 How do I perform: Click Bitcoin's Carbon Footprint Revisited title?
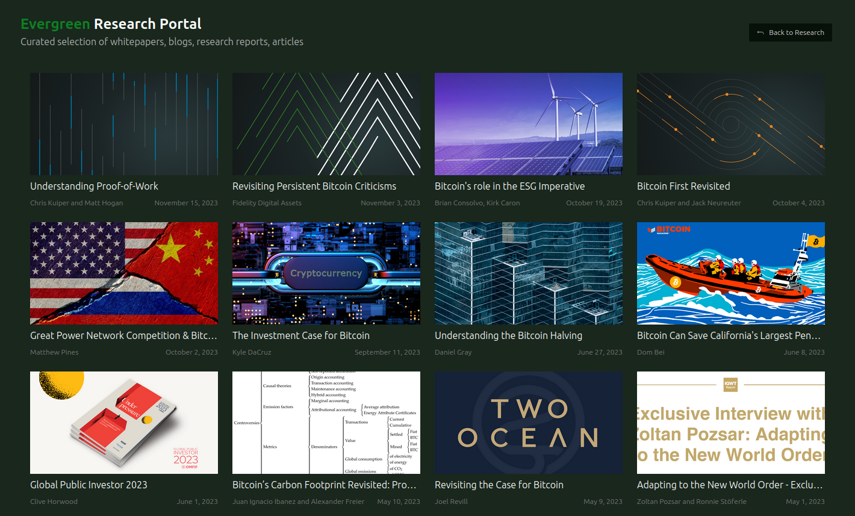[325, 485]
